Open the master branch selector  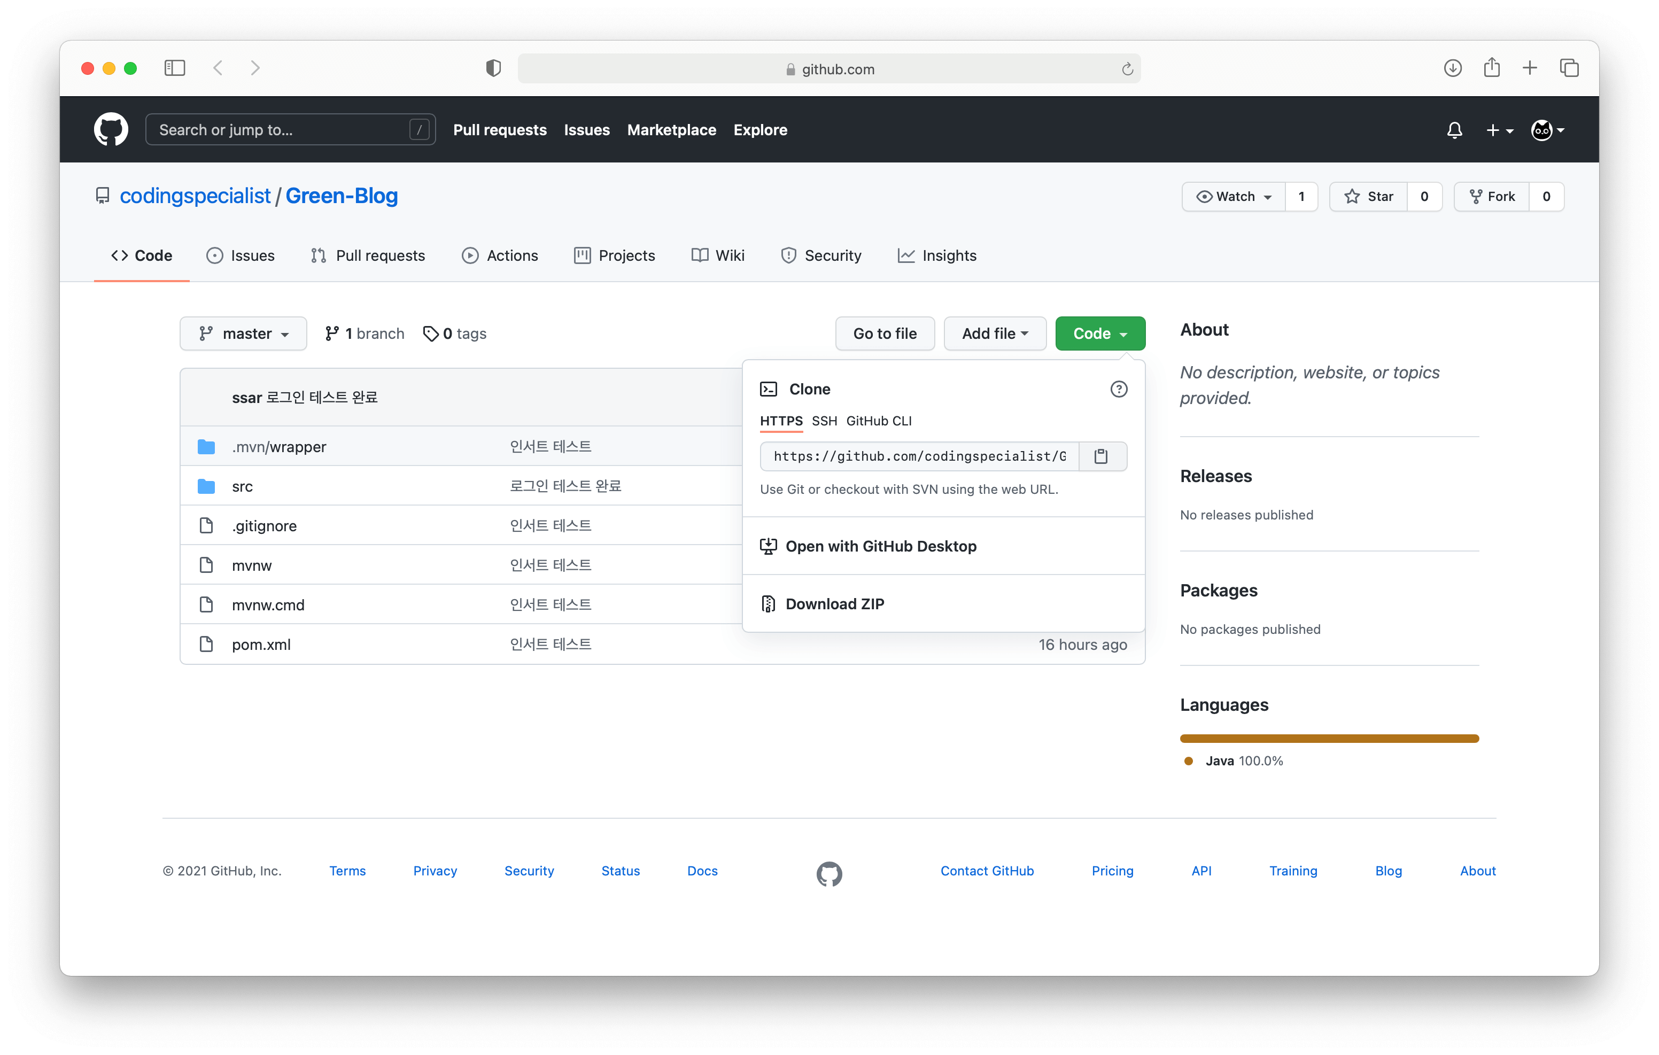(243, 333)
